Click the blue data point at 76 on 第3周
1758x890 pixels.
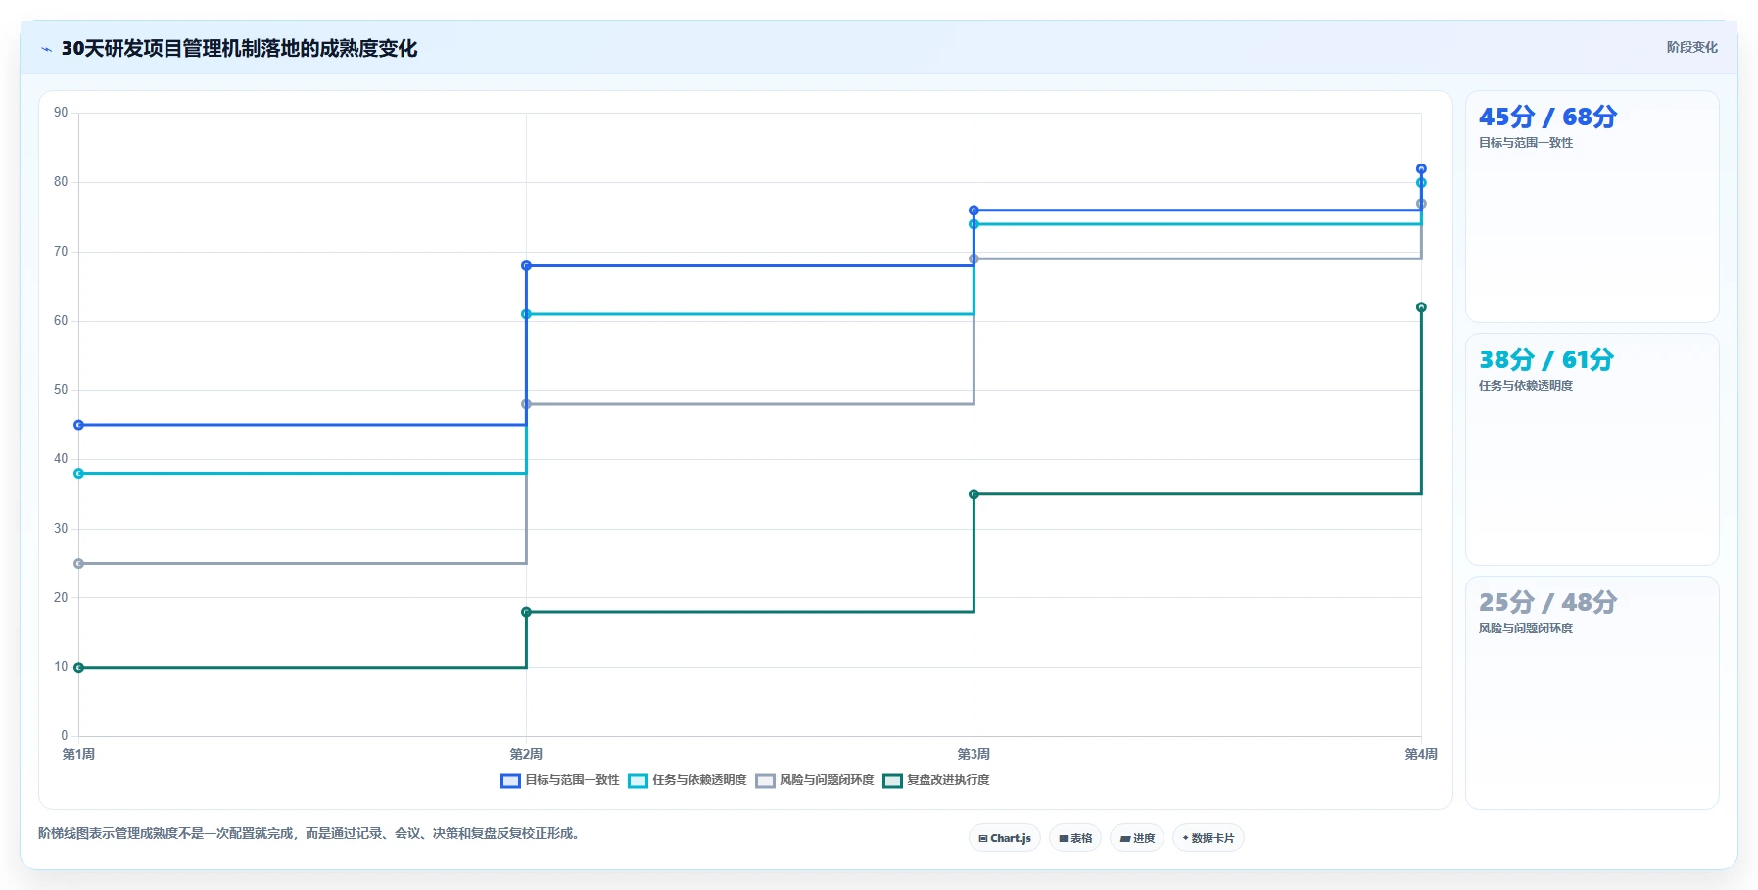[974, 211]
